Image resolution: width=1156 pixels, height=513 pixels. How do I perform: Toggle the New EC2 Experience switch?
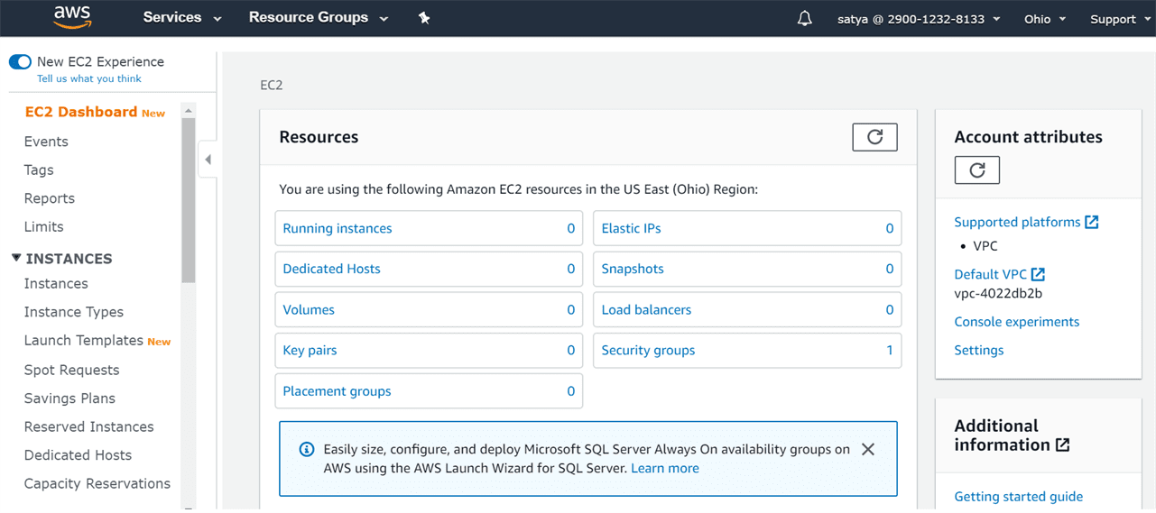point(20,62)
